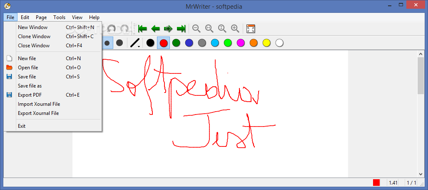Choose Import Xournal File entry
Image resolution: width=428 pixels, height=190 pixels.
click(x=53, y=104)
